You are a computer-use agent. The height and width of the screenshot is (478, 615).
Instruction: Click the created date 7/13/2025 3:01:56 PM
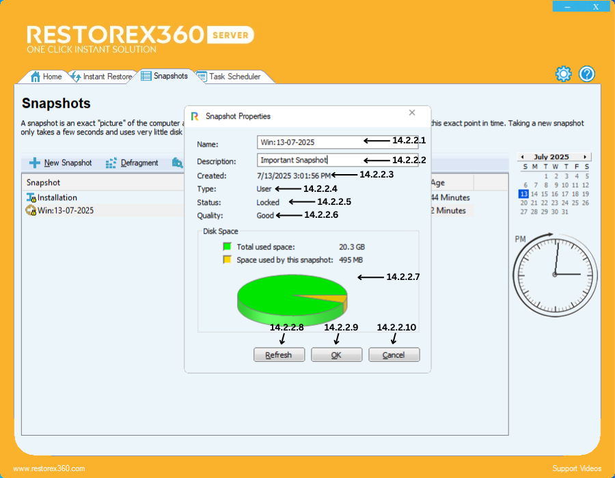293,175
